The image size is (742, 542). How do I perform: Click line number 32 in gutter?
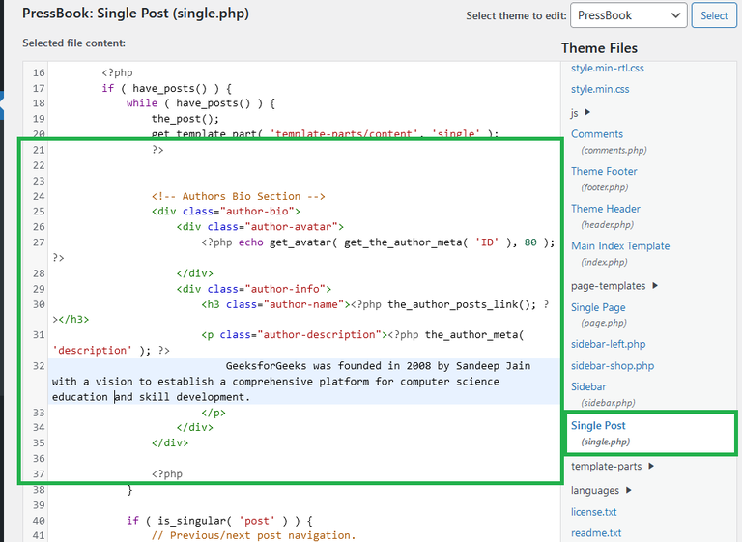39,366
